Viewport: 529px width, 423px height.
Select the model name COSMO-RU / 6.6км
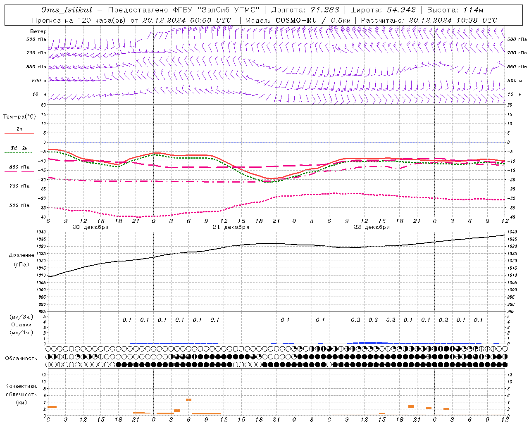[313, 20]
